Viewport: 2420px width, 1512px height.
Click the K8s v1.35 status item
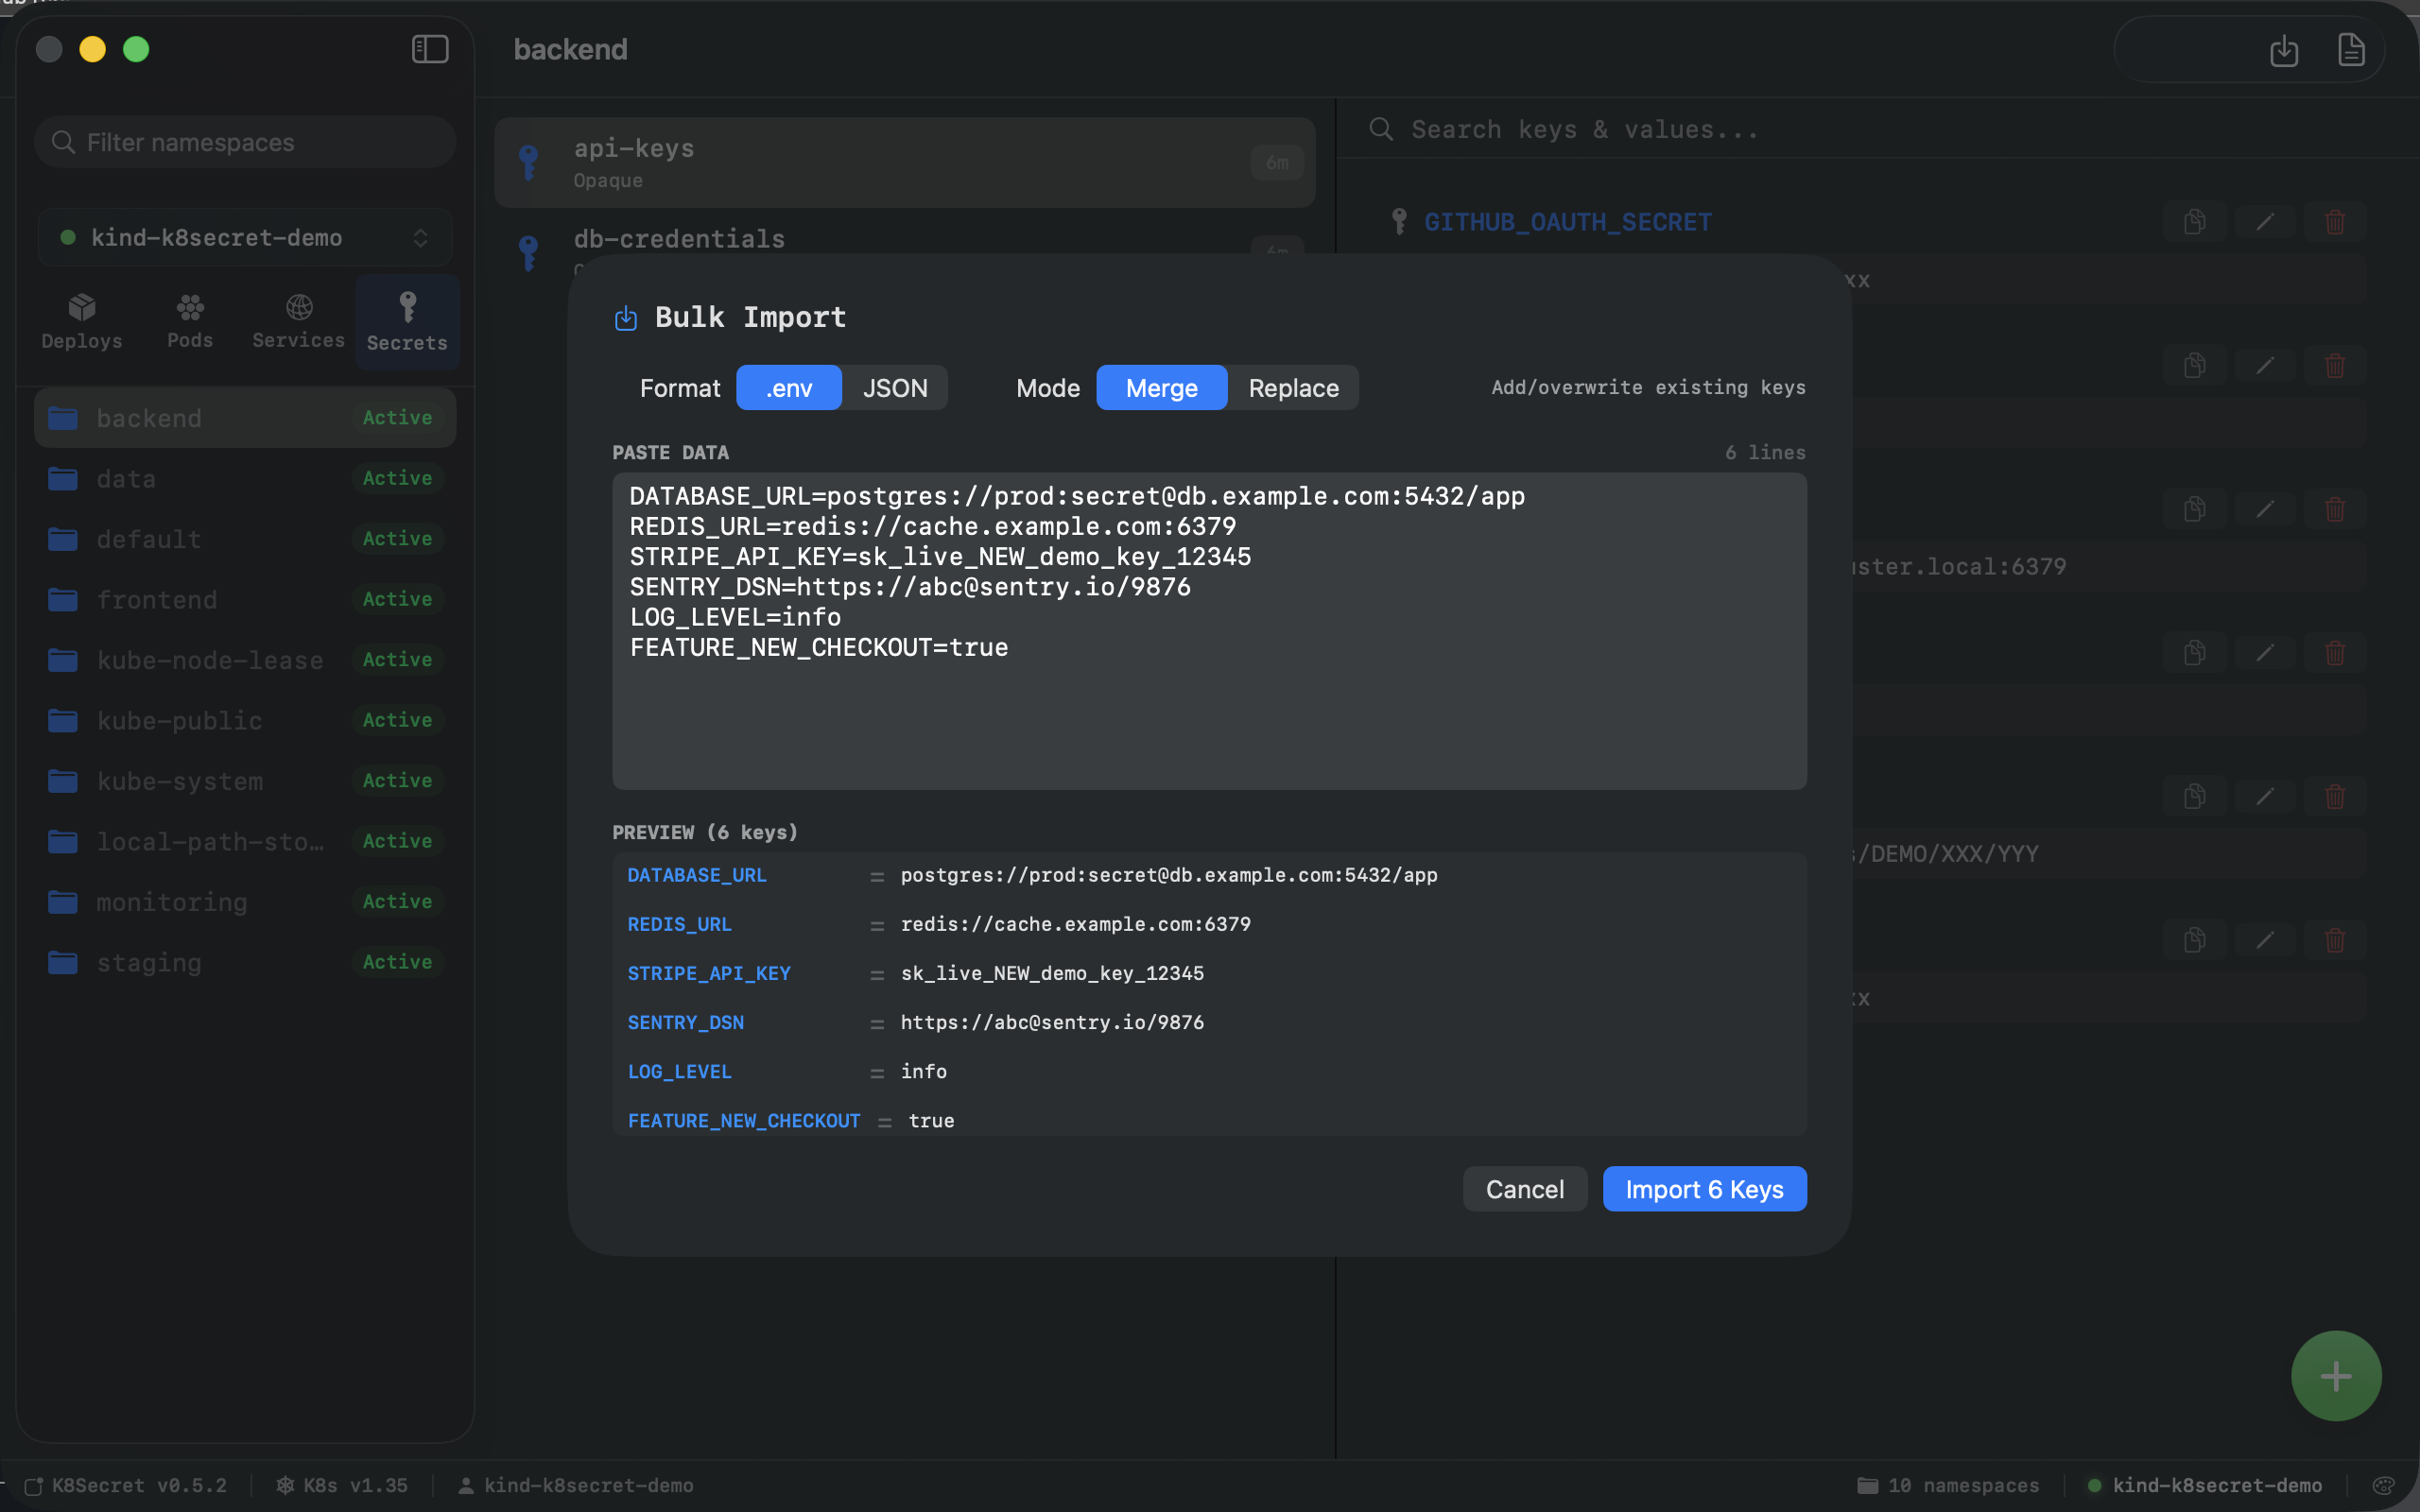pos(342,1485)
